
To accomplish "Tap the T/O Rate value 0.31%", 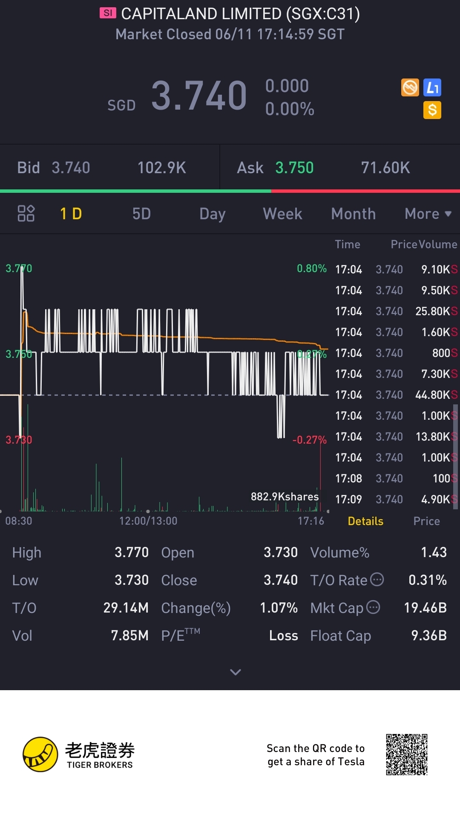I will [x=428, y=580].
